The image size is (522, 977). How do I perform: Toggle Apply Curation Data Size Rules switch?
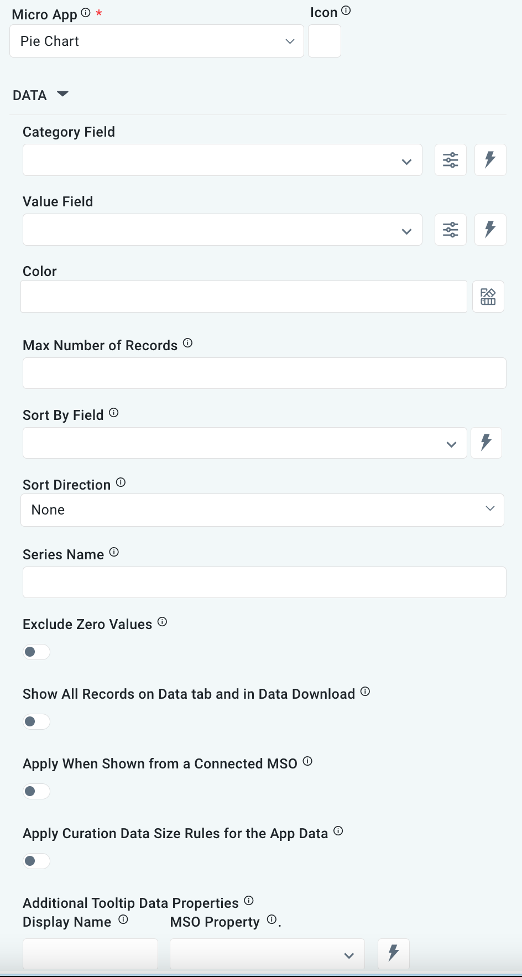click(x=36, y=861)
